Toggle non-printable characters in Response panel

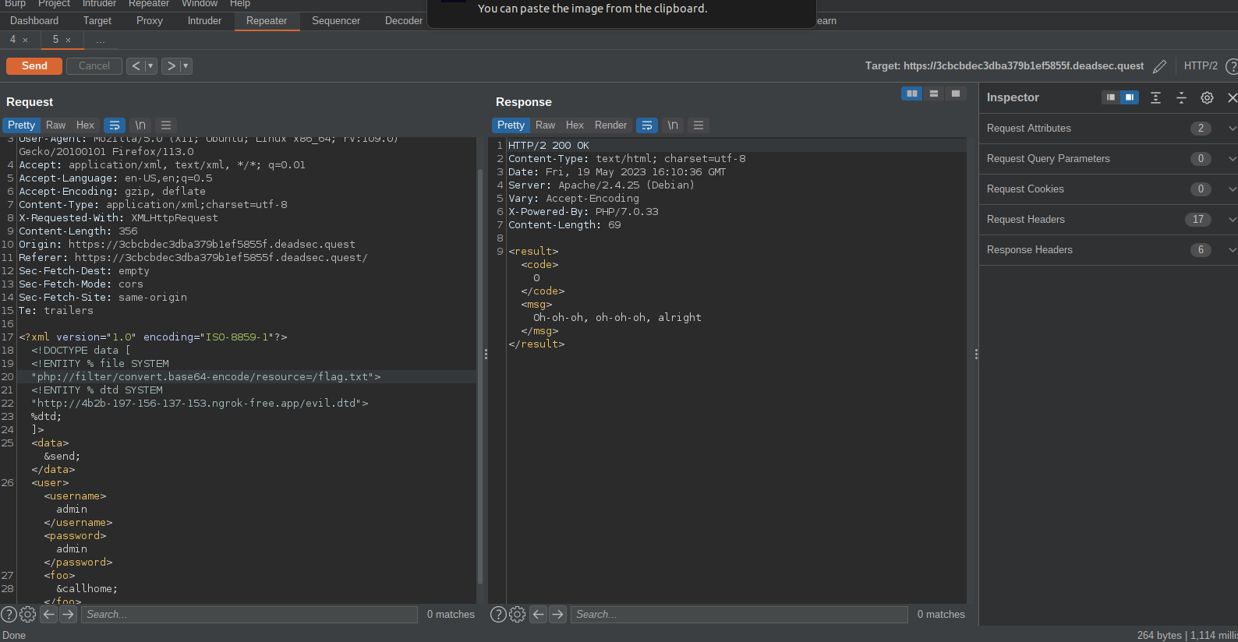click(x=673, y=125)
